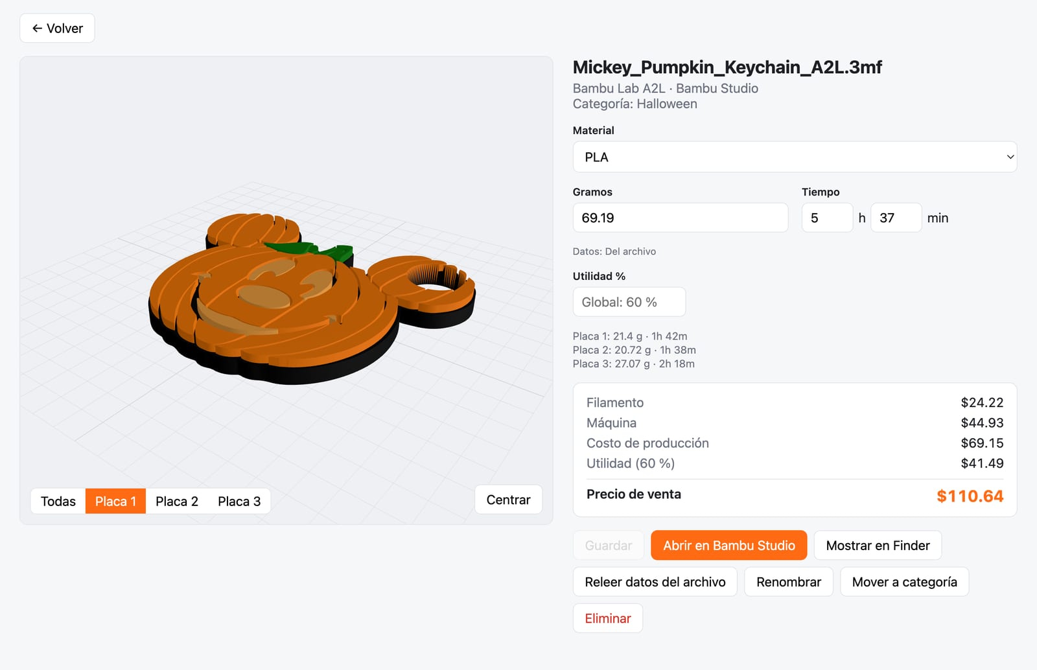Viewport: 1037px width, 670px height.
Task: Click the file name Mickey_Pumpkin_Keychain_A2L.3mf
Action: 727,67
